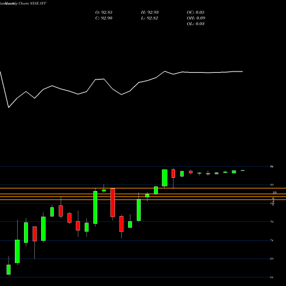Click the 69 price axis label
This screenshot has width=286, height=286.
tap(272, 259)
